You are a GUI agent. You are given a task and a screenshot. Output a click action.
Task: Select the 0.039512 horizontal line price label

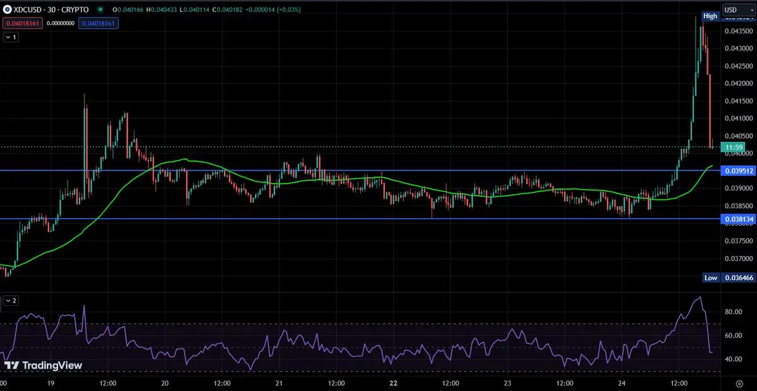[738, 170]
